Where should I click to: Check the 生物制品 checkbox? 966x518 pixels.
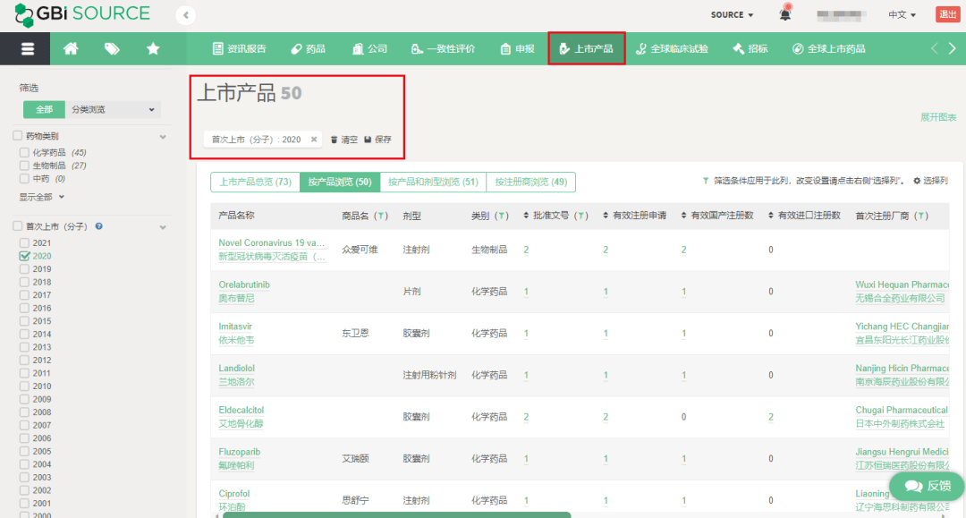click(24, 166)
